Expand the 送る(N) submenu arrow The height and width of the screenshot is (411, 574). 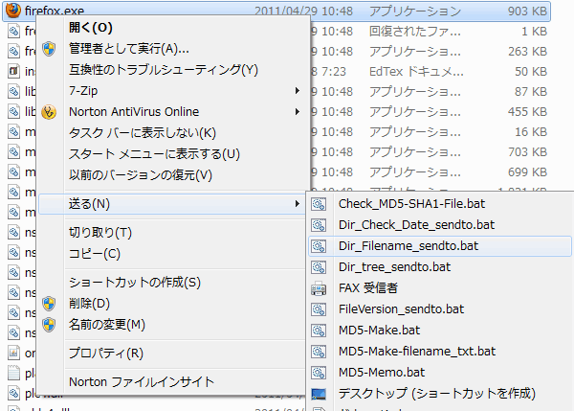pyautogui.click(x=298, y=204)
